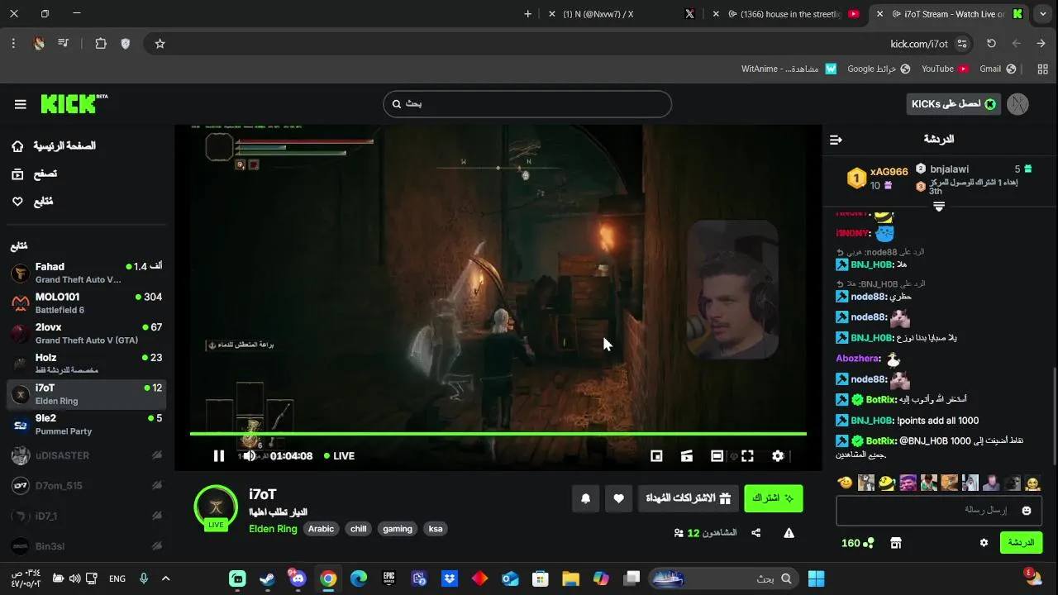The height and width of the screenshot is (595, 1058).
Task: Open offline iD7_1 channel
Action: tap(87, 516)
